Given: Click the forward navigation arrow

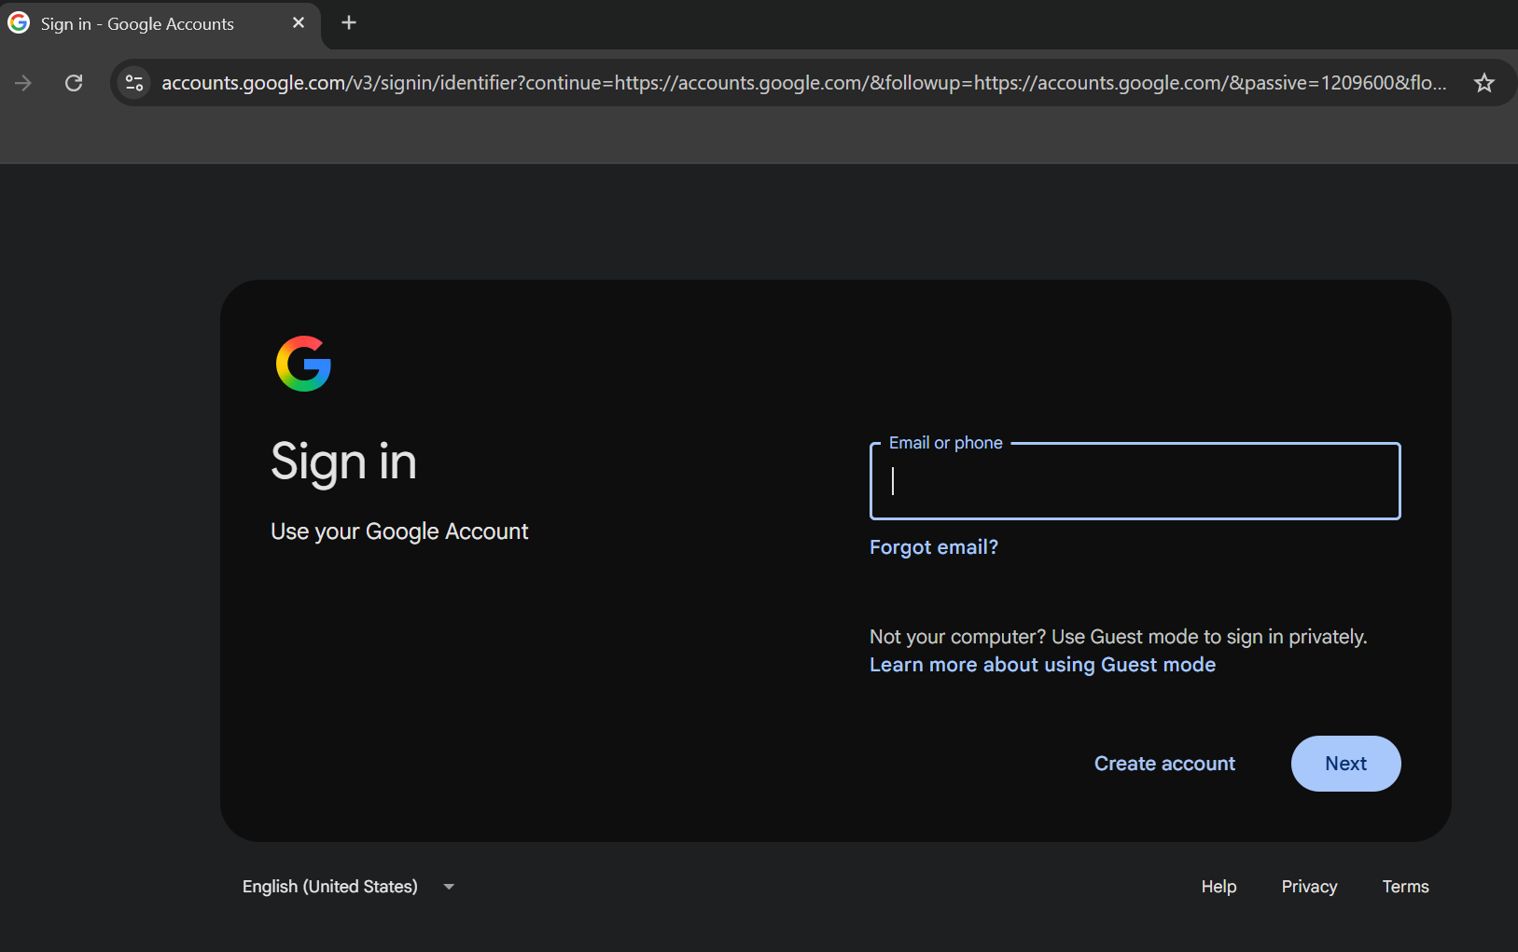Looking at the screenshot, I should point(23,83).
